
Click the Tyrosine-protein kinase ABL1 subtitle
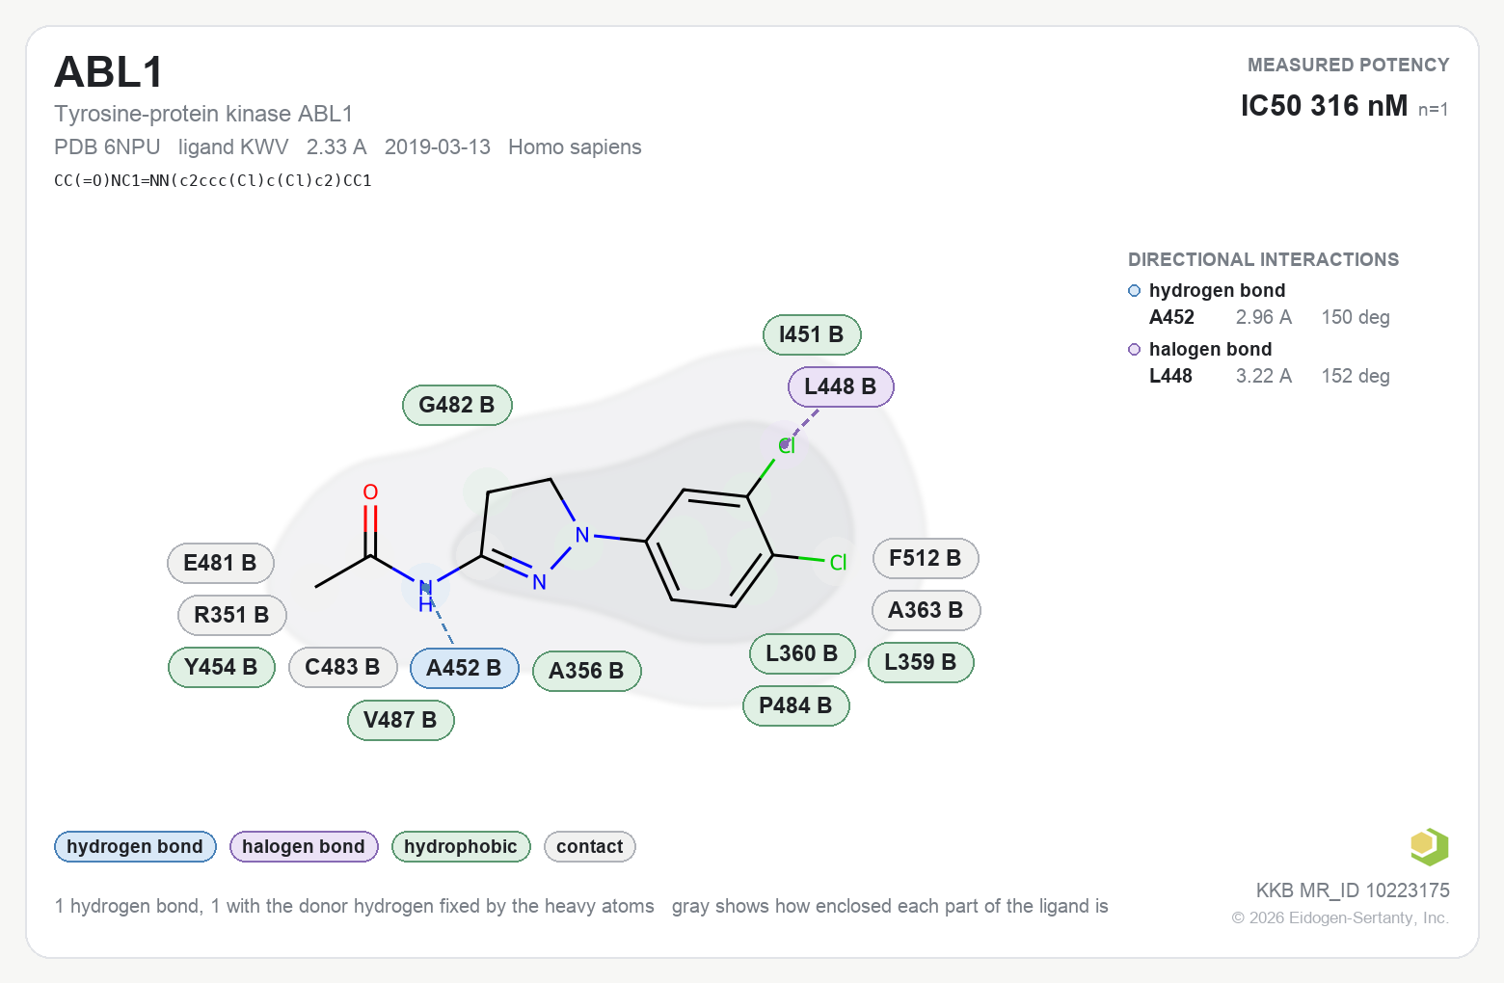pyautogui.click(x=203, y=114)
